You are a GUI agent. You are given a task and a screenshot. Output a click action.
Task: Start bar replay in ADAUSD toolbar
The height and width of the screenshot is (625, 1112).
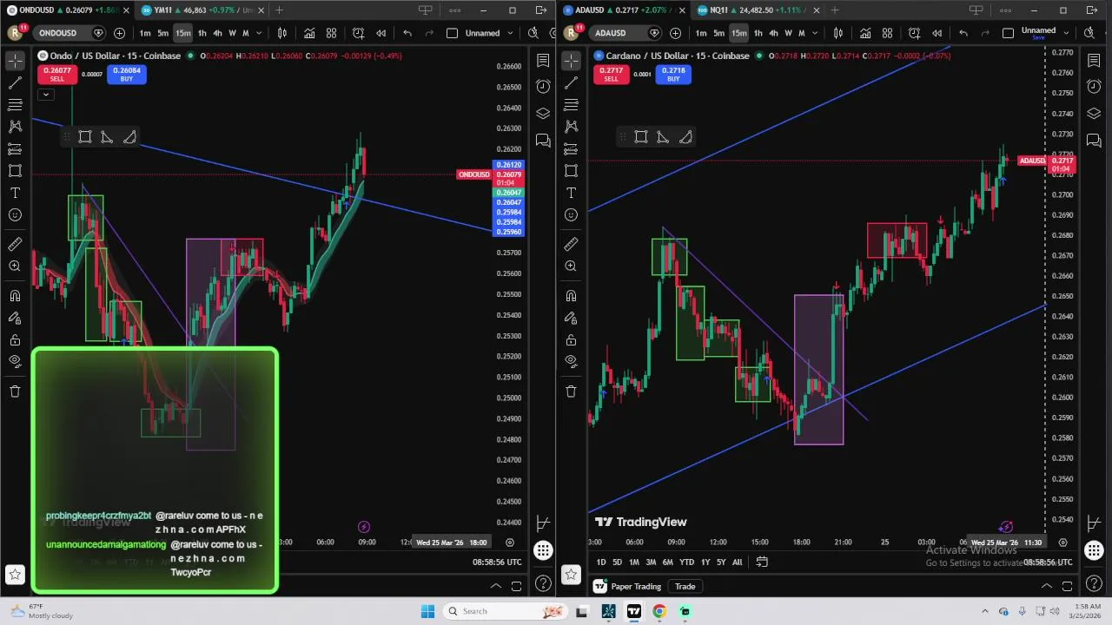(x=937, y=33)
